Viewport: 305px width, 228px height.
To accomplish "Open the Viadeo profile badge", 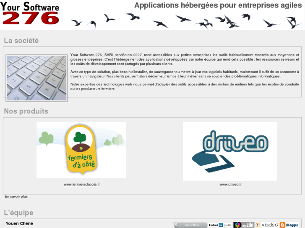I will coord(267,225).
